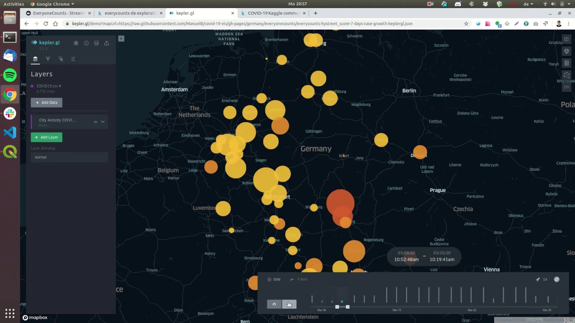
Task: Open the bug report icon in kepler.gl header
Action: click(76, 43)
